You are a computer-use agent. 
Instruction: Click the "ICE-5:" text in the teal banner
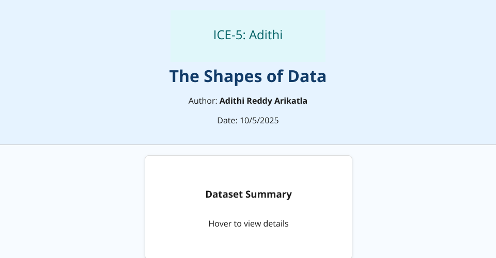(229, 35)
